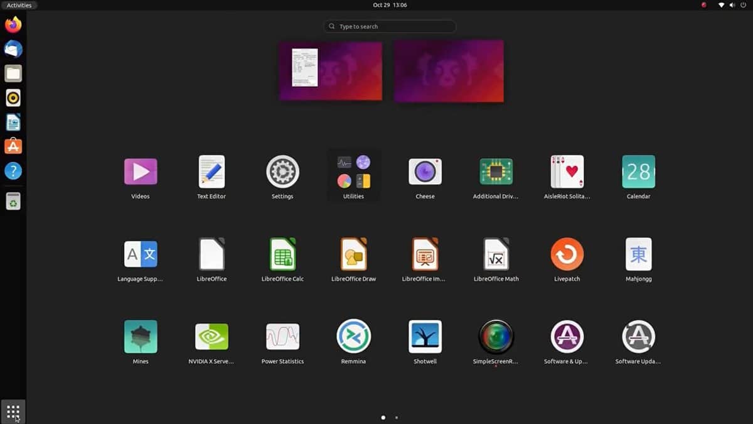Open LibreOffice Draw
This screenshot has width=753, height=424.
pyautogui.click(x=353, y=254)
